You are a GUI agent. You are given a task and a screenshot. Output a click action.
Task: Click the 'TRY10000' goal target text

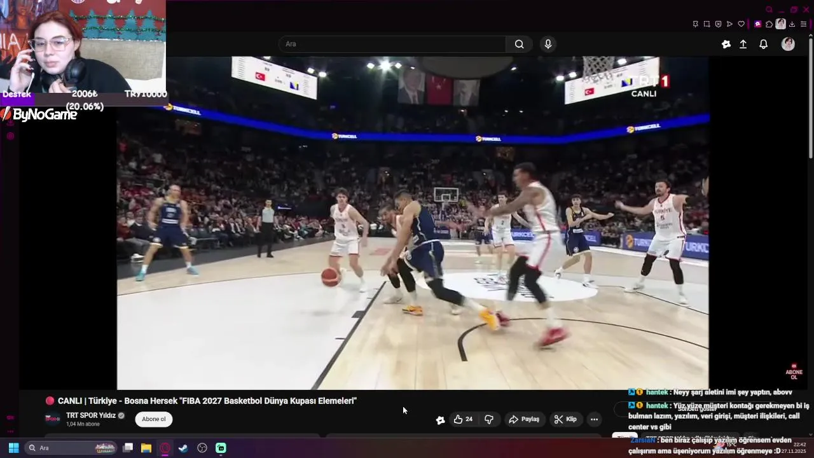[146, 94]
